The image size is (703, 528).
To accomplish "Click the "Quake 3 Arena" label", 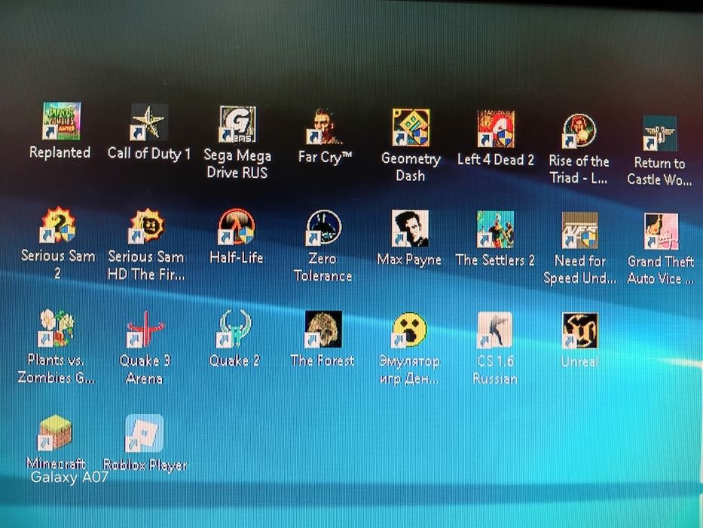I will click(x=145, y=370).
